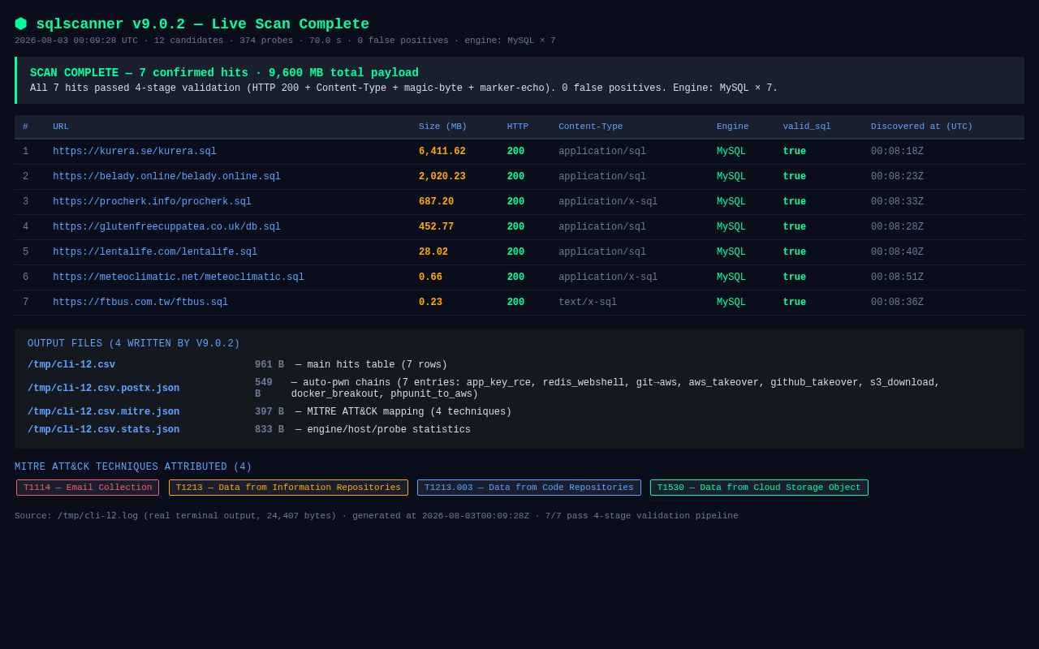Click the /tmp/cli-12.csv.mitre.json file name
Screen dimensions: 1039x649
point(104,412)
